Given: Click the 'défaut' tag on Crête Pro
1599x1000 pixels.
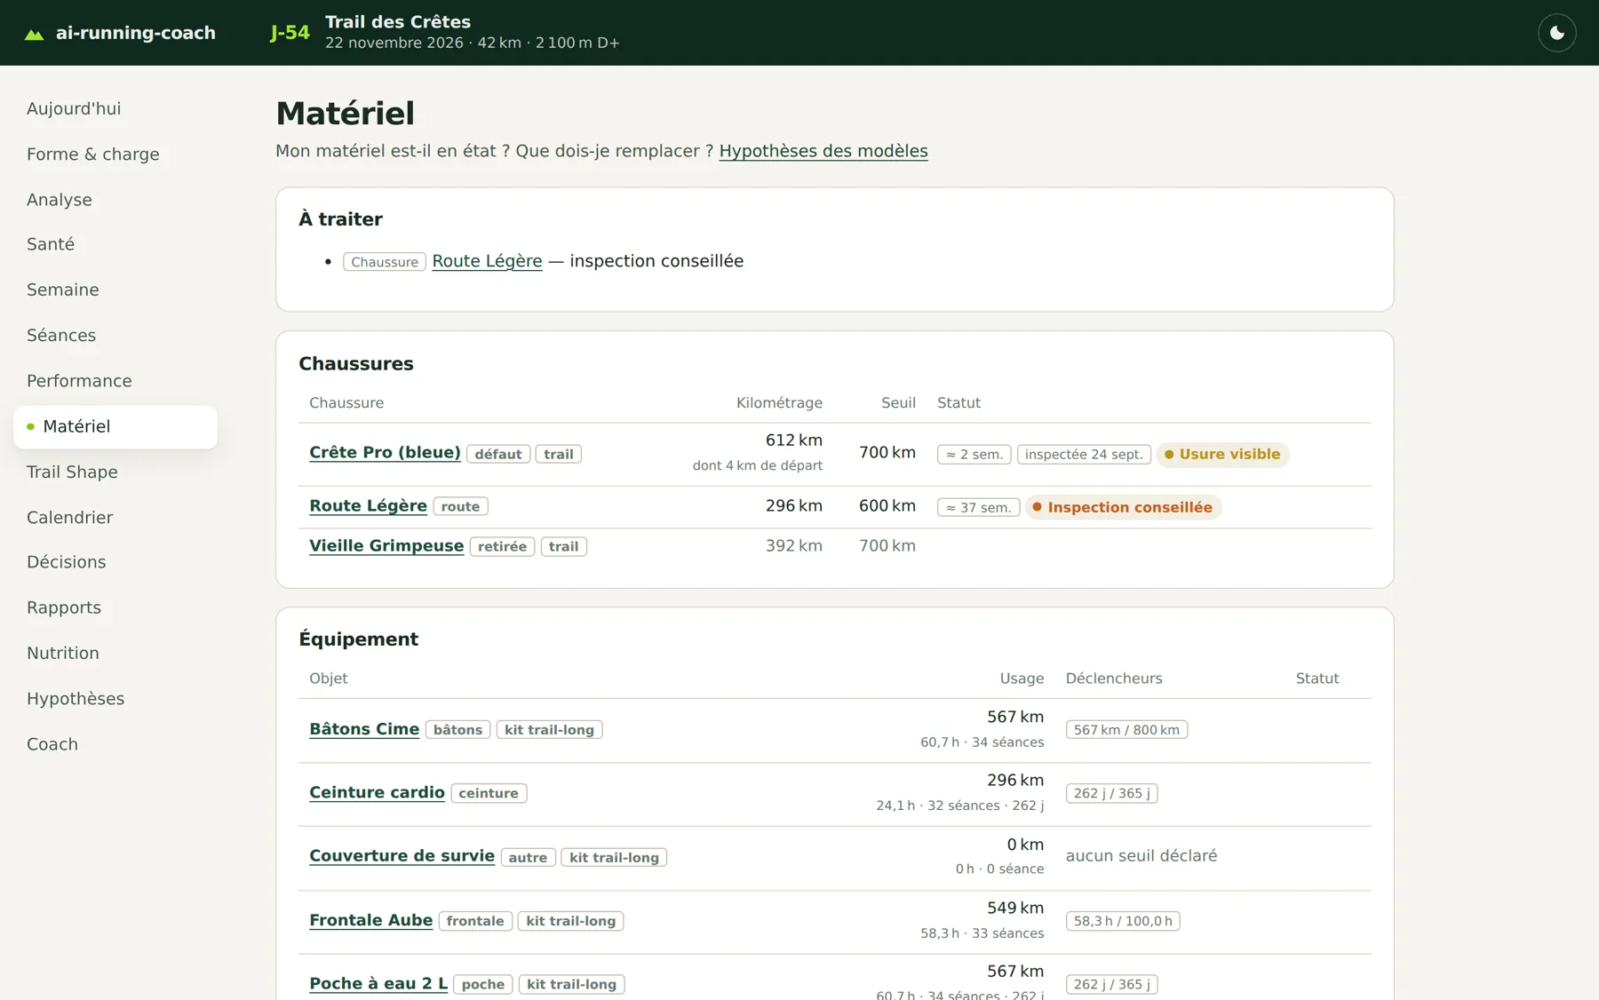Looking at the screenshot, I should [x=498, y=455].
